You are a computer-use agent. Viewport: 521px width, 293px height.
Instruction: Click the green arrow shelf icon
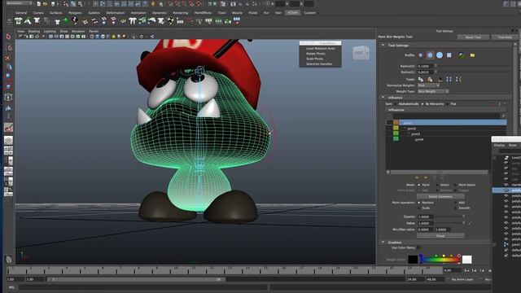pyautogui.click(x=66, y=21)
